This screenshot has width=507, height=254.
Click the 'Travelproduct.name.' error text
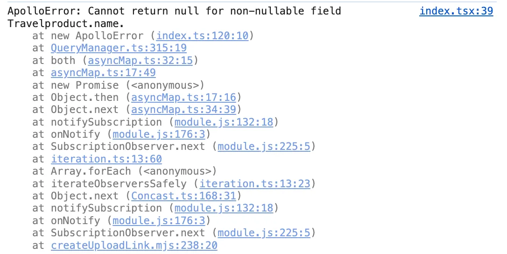pyautogui.click(x=66, y=24)
